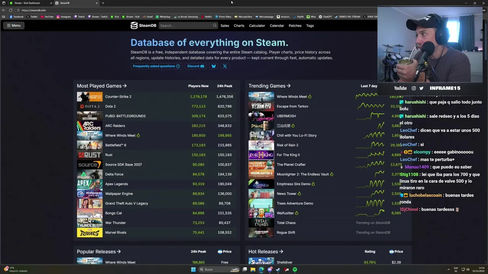Open Emptiness Sire Demo entry

pyautogui.click(x=294, y=184)
